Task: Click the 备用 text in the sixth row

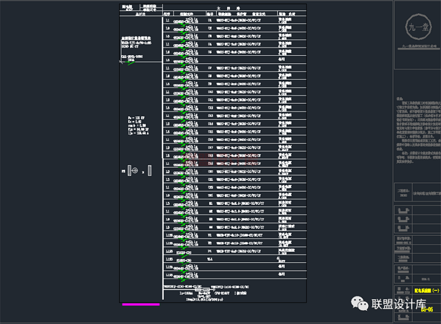Action: pos(281,60)
